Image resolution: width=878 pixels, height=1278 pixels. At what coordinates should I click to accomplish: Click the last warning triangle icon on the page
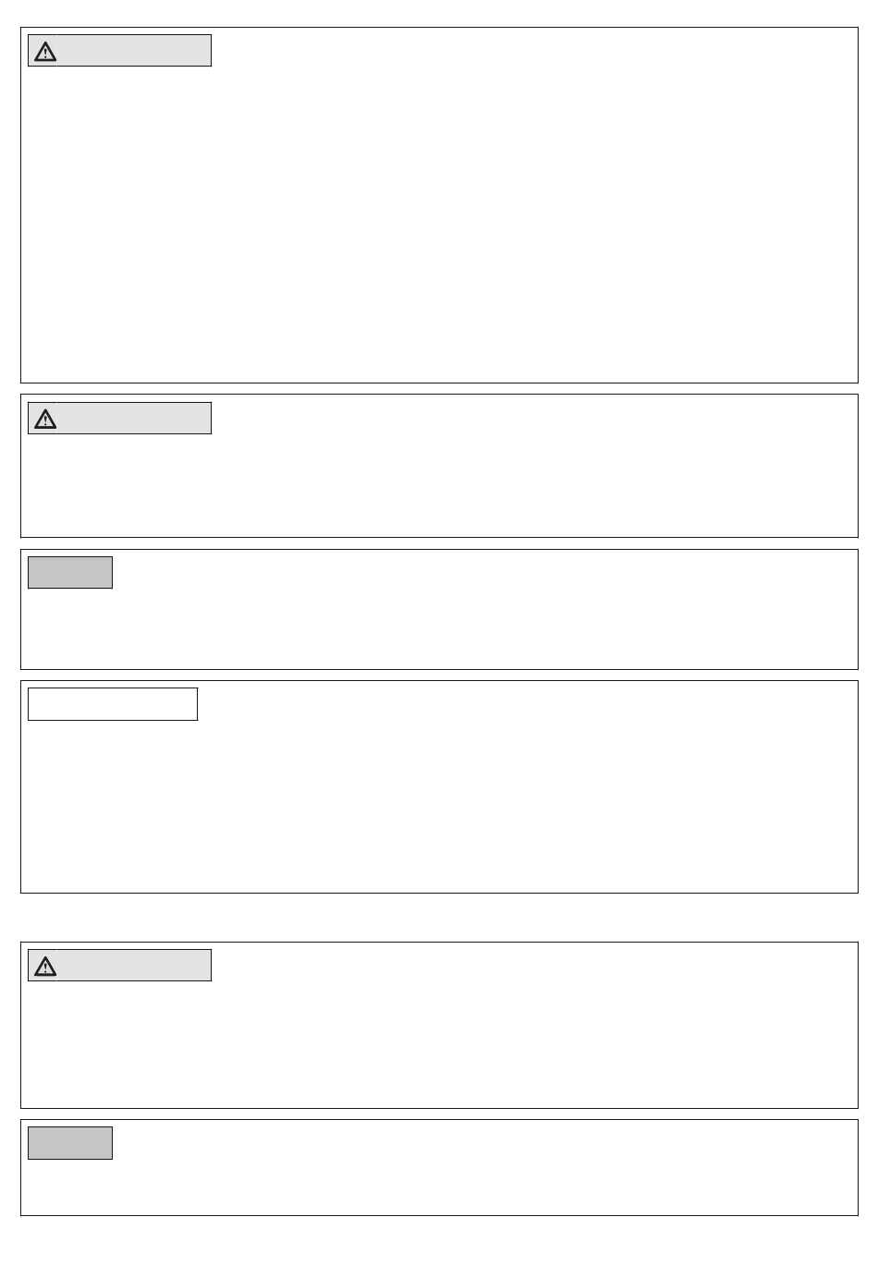click(45, 967)
